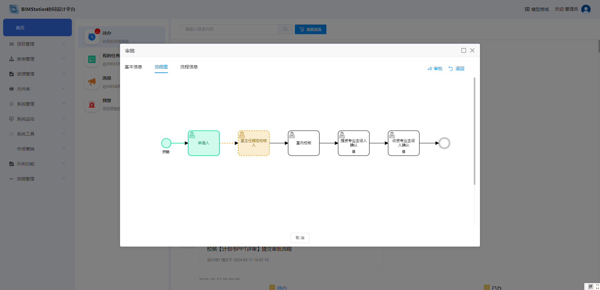This screenshot has width=600, height=290.
Task: Select the 提资专业主设人确认 node
Action: [353, 143]
